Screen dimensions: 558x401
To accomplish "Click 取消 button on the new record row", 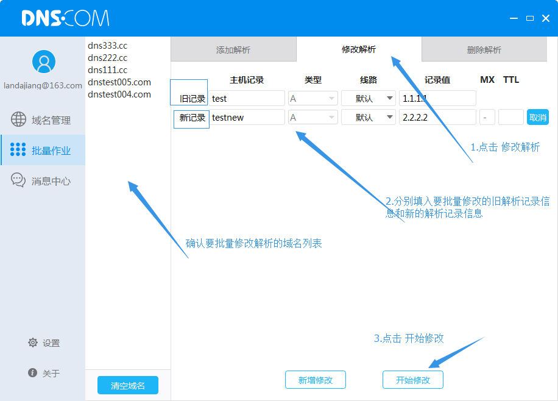I will coord(538,118).
